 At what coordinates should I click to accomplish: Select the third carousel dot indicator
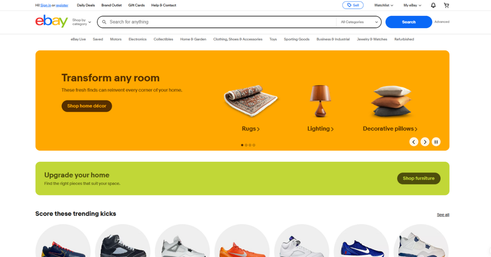[250, 145]
